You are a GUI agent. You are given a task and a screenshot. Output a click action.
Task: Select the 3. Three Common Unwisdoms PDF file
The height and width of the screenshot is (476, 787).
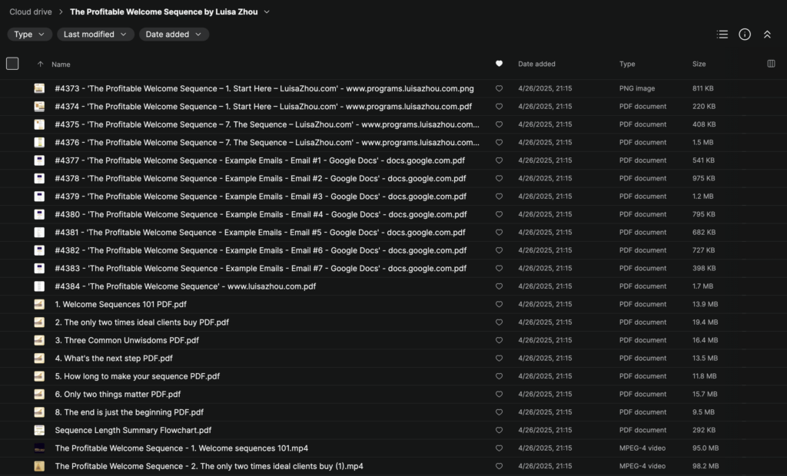point(127,340)
